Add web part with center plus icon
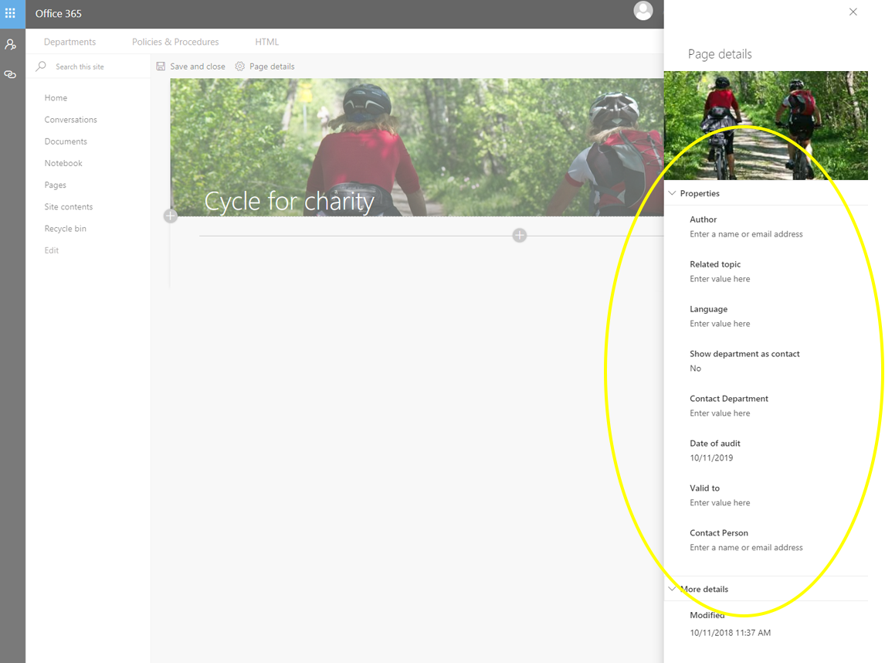This screenshot has width=885, height=663. (520, 236)
